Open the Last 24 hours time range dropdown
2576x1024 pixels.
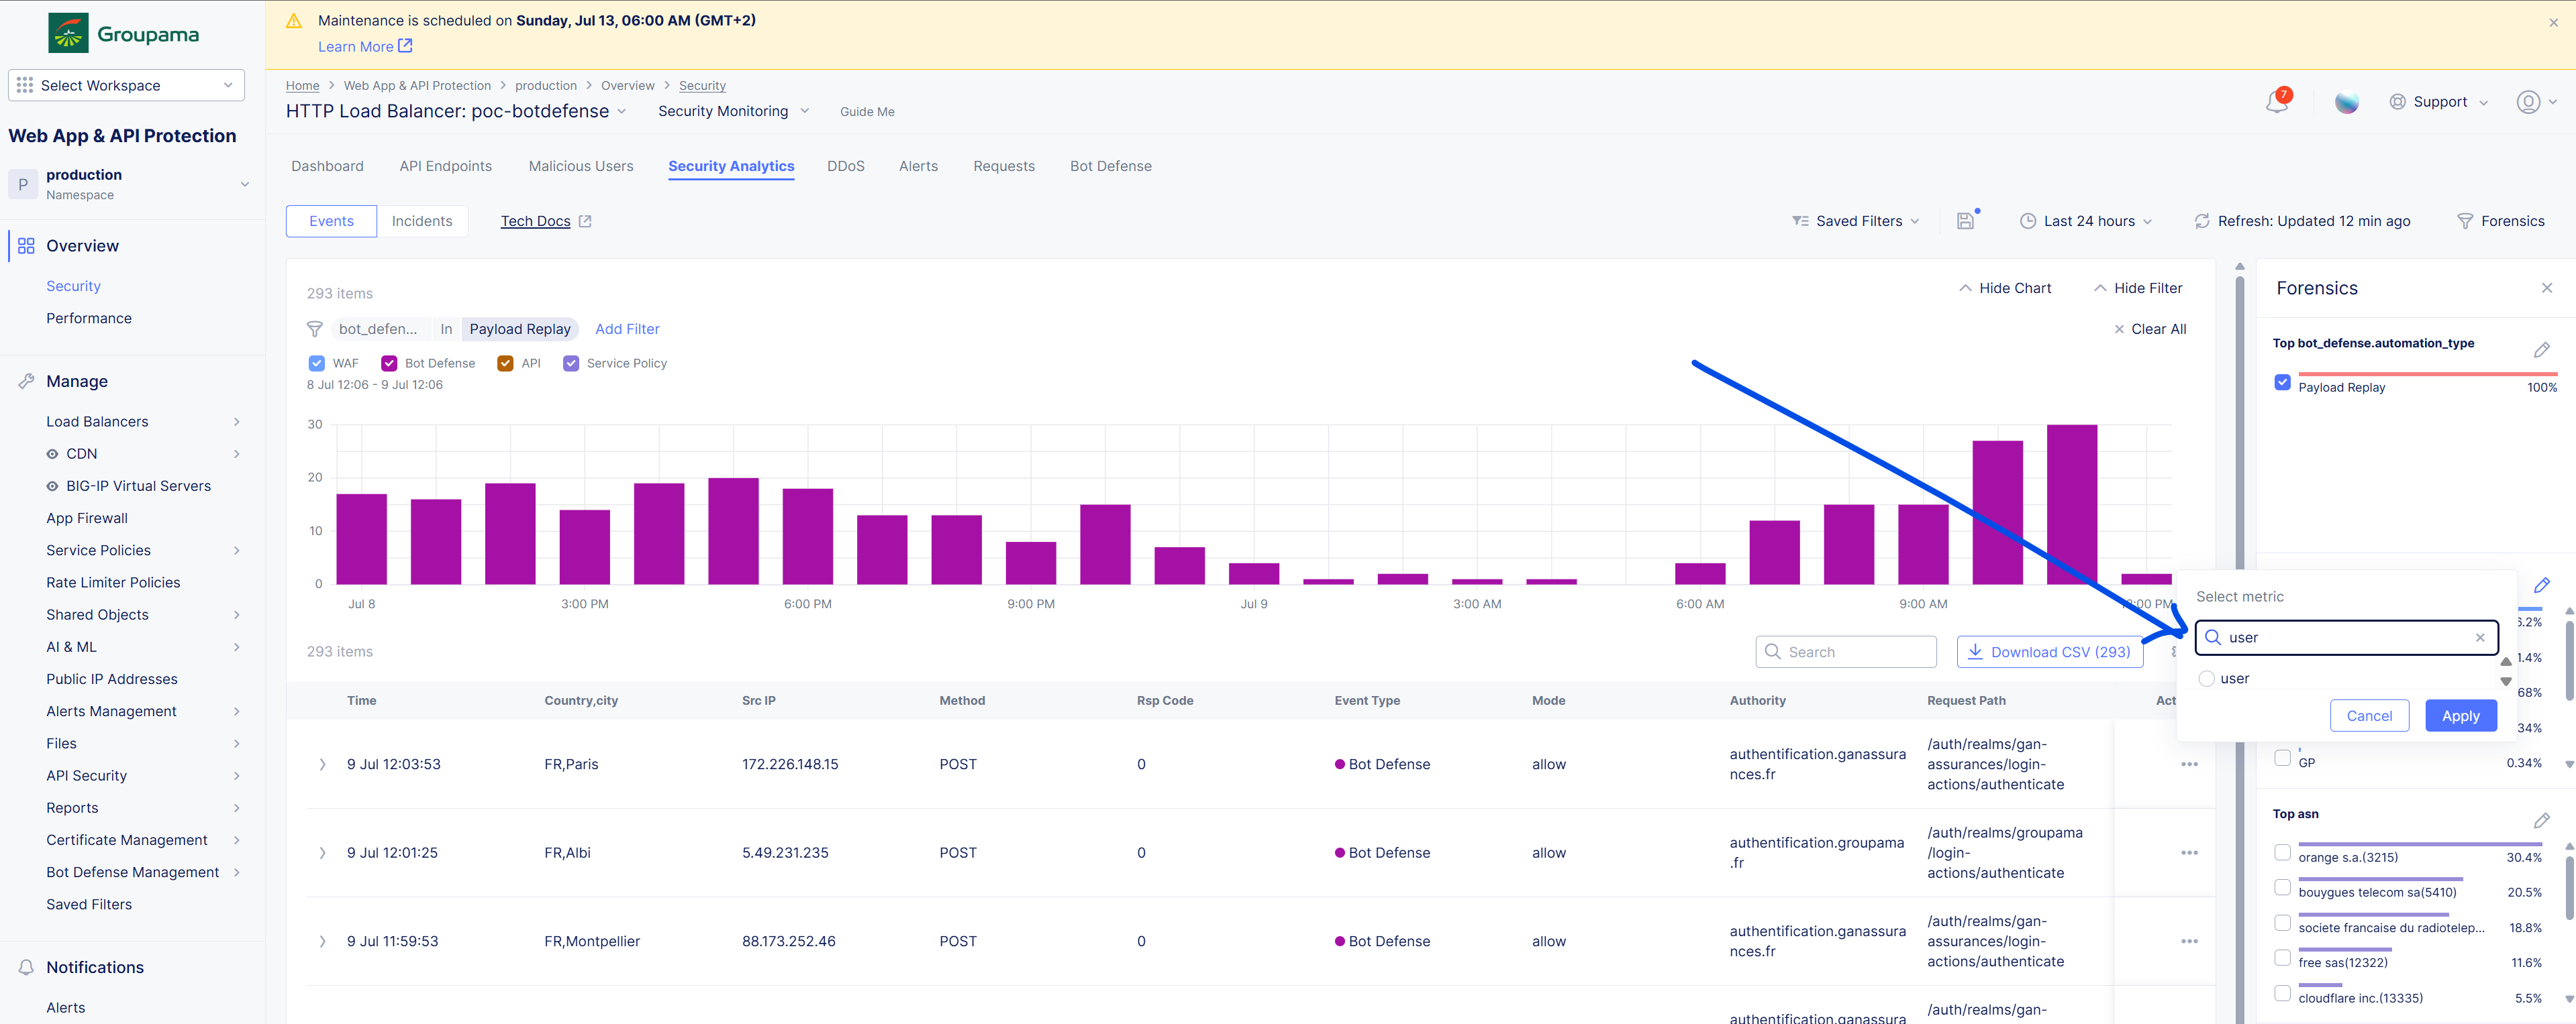(x=2087, y=221)
